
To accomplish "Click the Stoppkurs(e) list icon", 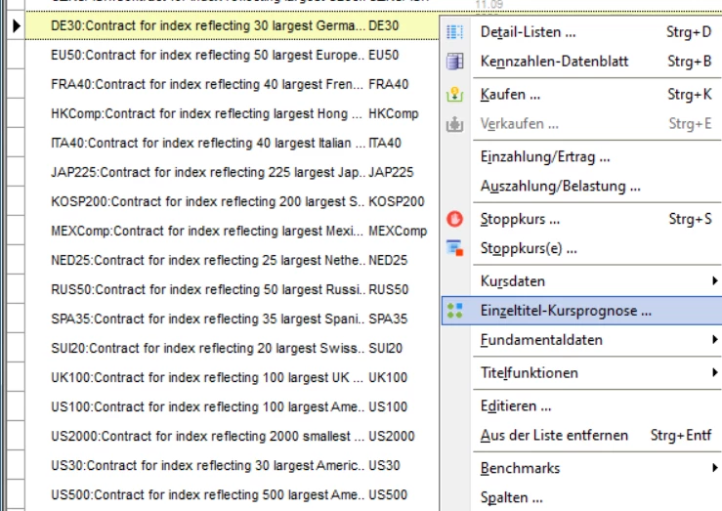I will [x=454, y=248].
